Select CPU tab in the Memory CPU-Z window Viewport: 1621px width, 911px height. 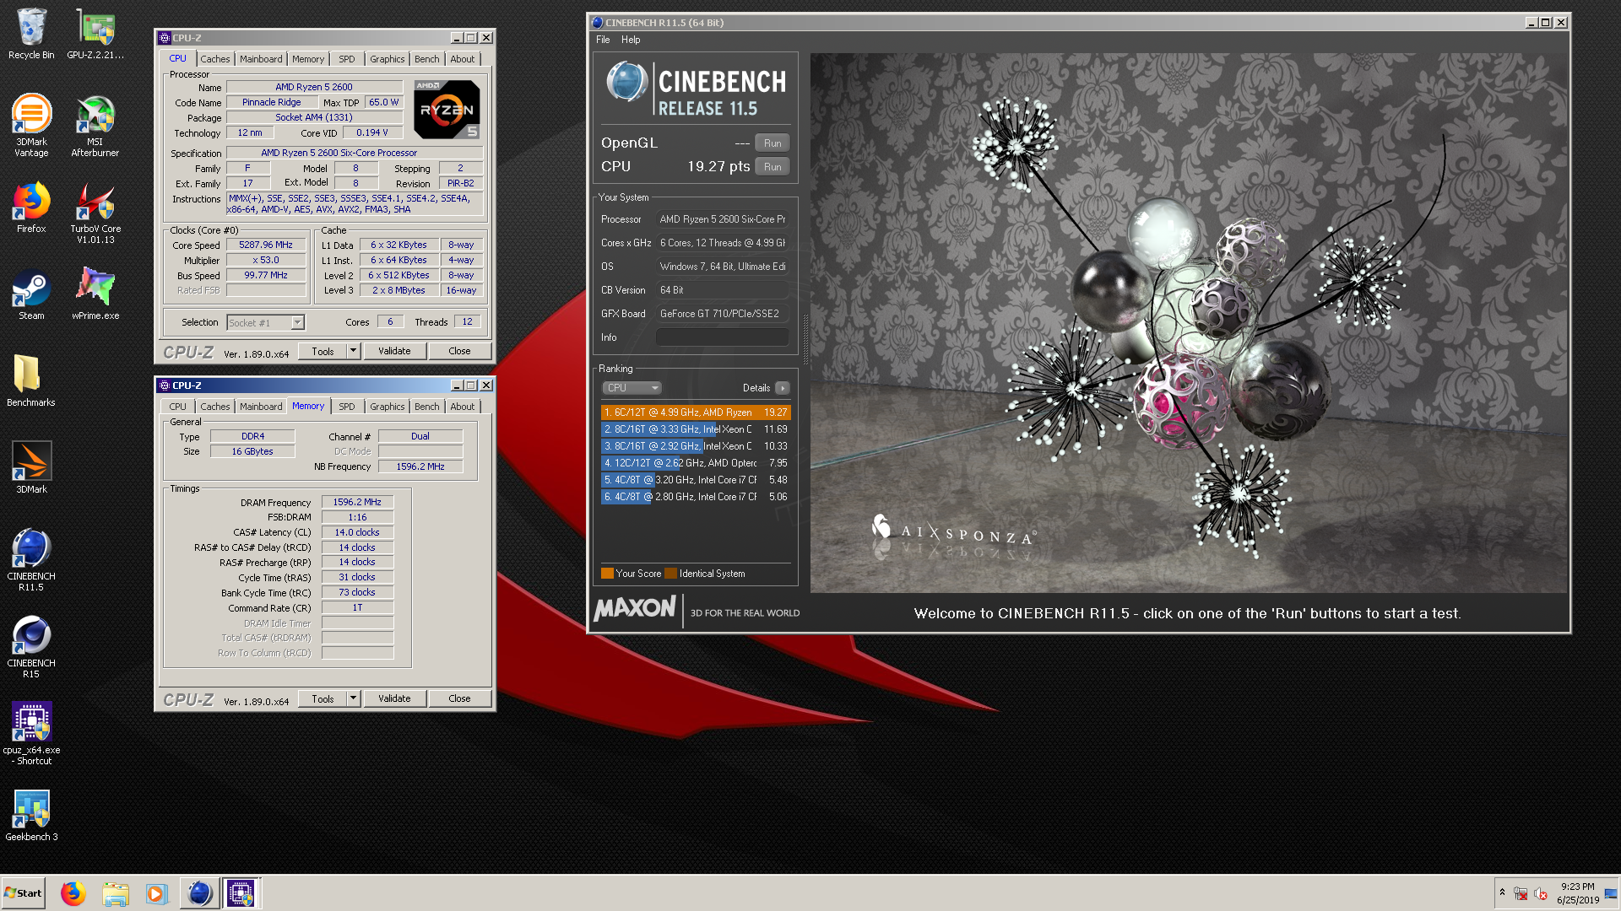(x=177, y=407)
